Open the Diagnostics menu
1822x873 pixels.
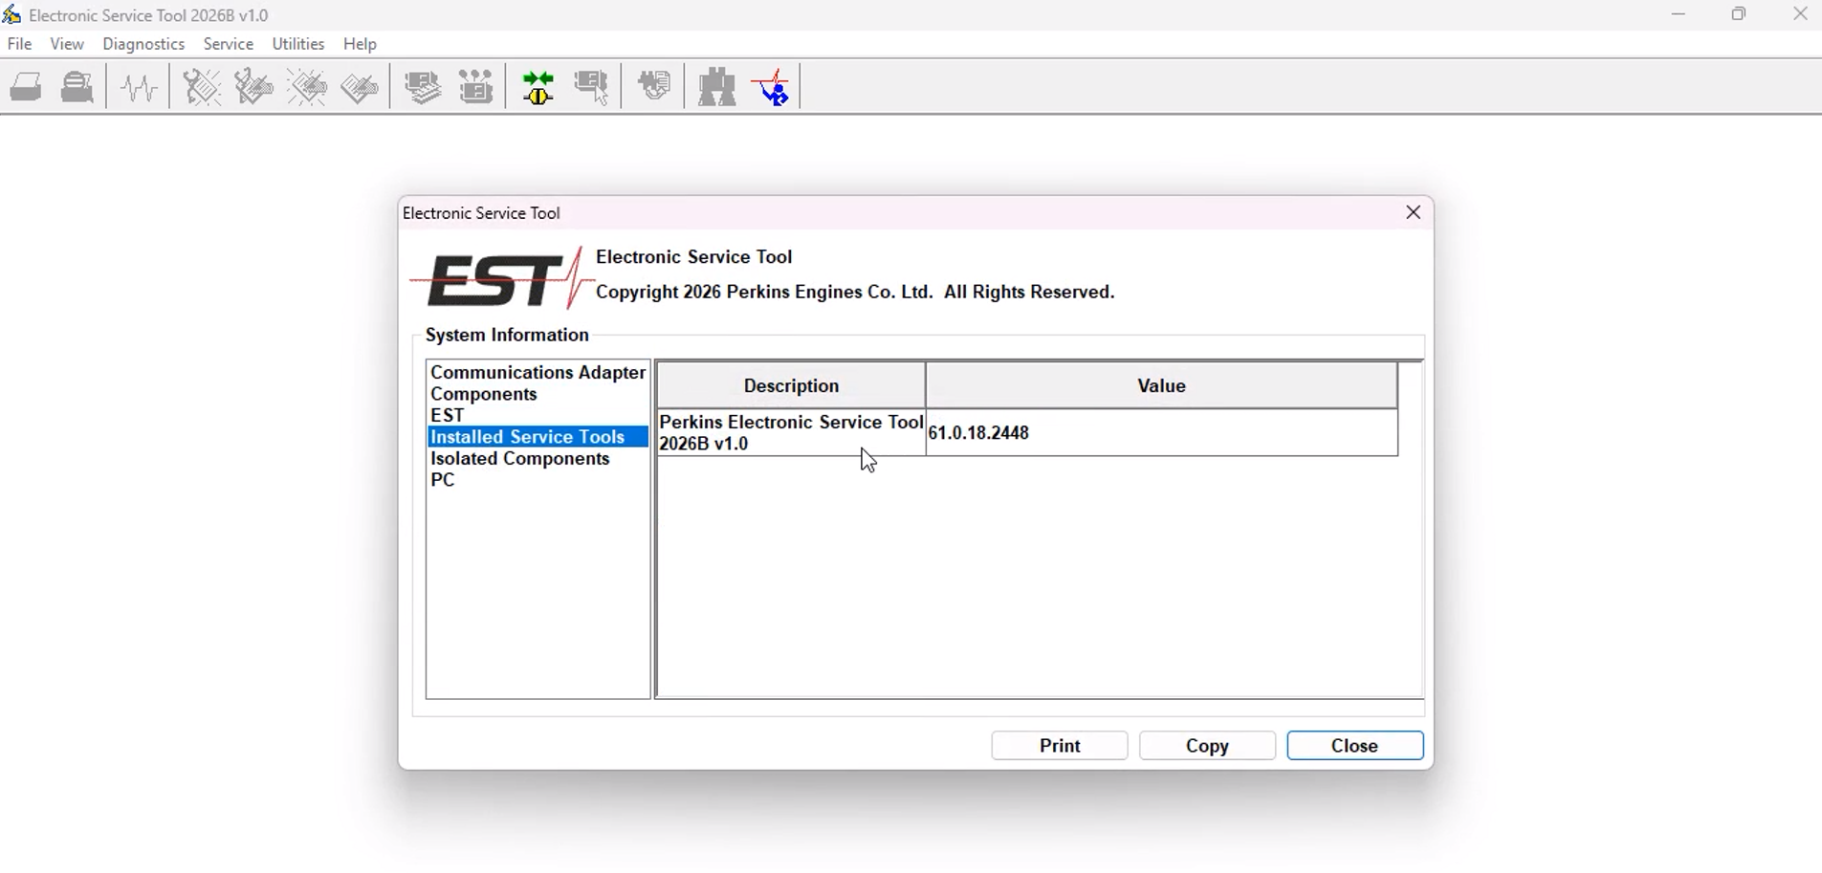point(144,44)
